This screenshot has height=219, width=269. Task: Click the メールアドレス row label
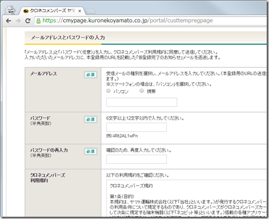[x=43, y=74]
